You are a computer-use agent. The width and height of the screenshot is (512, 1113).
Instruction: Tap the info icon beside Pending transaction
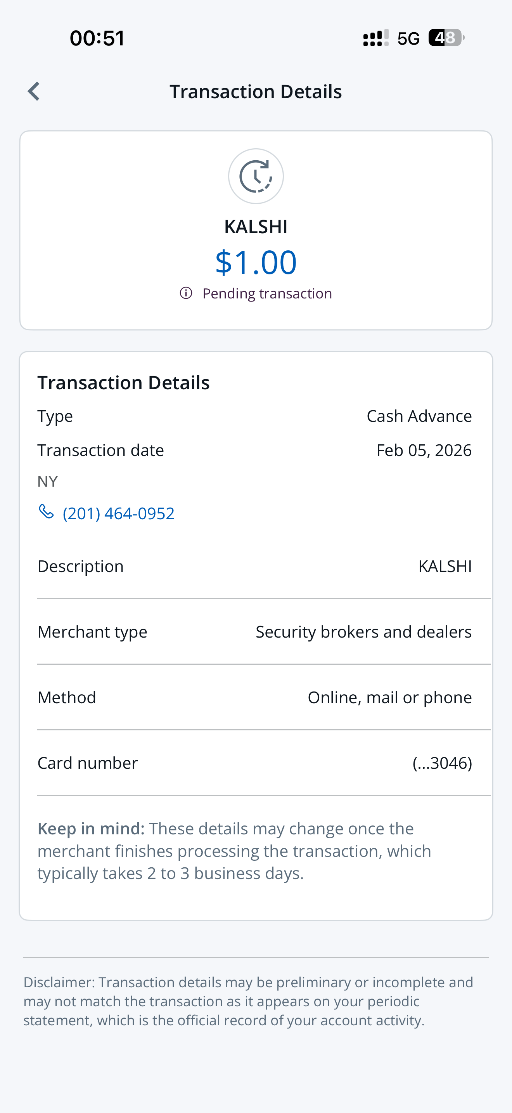(x=186, y=293)
